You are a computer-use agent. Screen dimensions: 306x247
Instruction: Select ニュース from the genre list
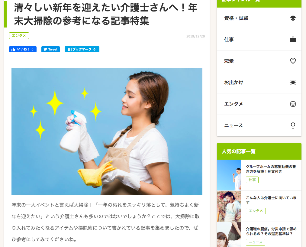click(259, 125)
